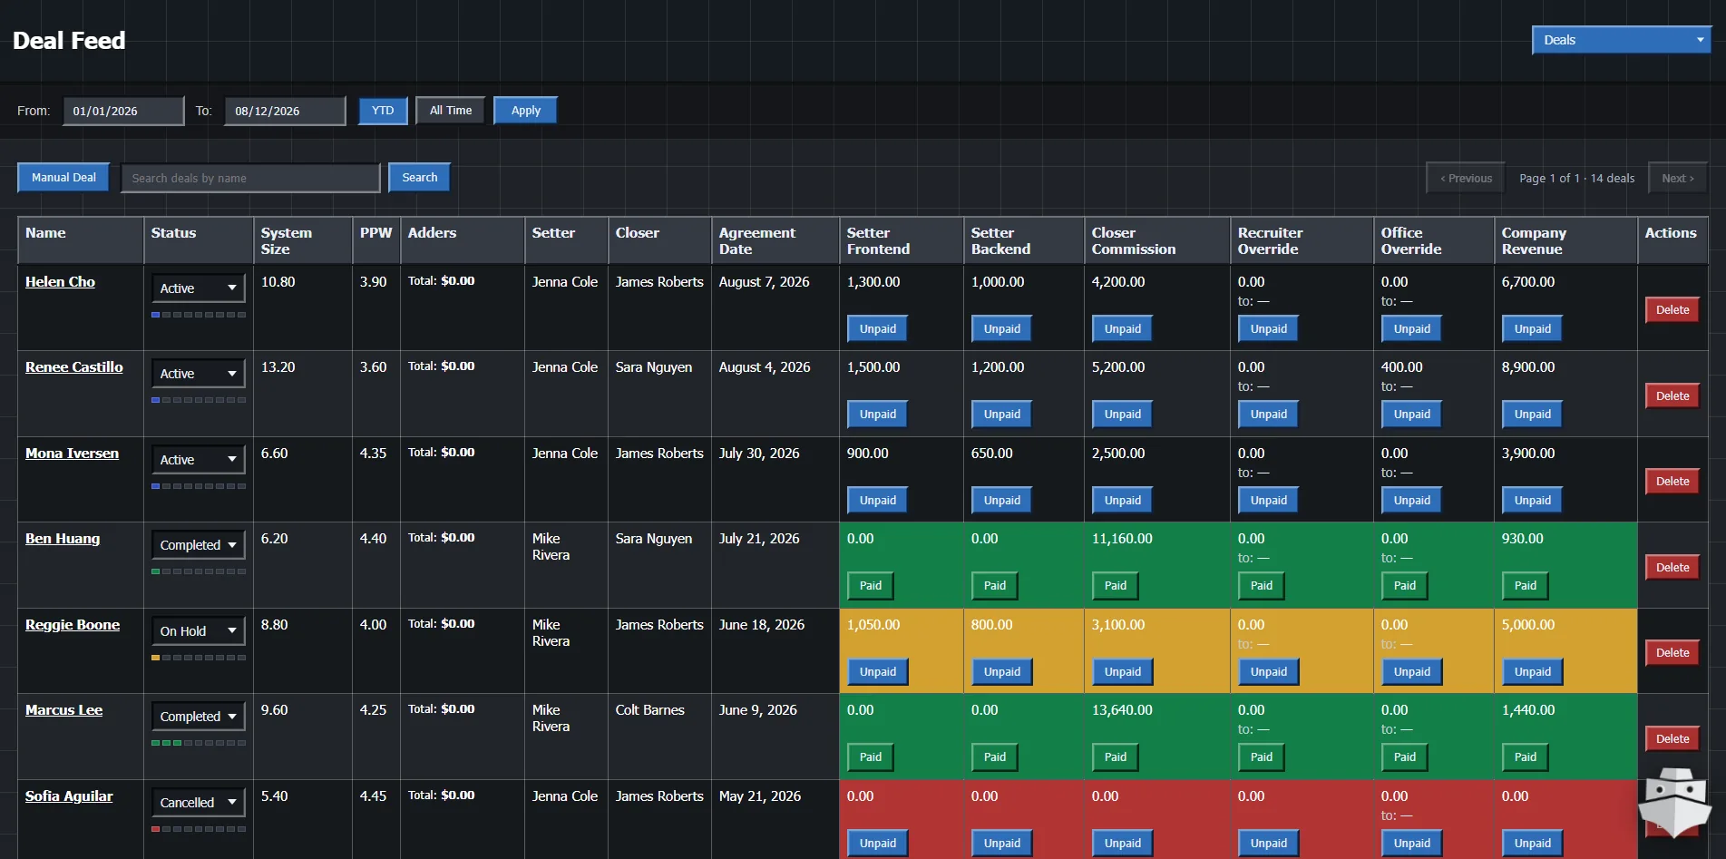Image resolution: width=1726 pixels, height=859 pixels.
Task: Toggle Helen Cho Setter Frontend Unpaid status
Action: click(x=878, y=329)
